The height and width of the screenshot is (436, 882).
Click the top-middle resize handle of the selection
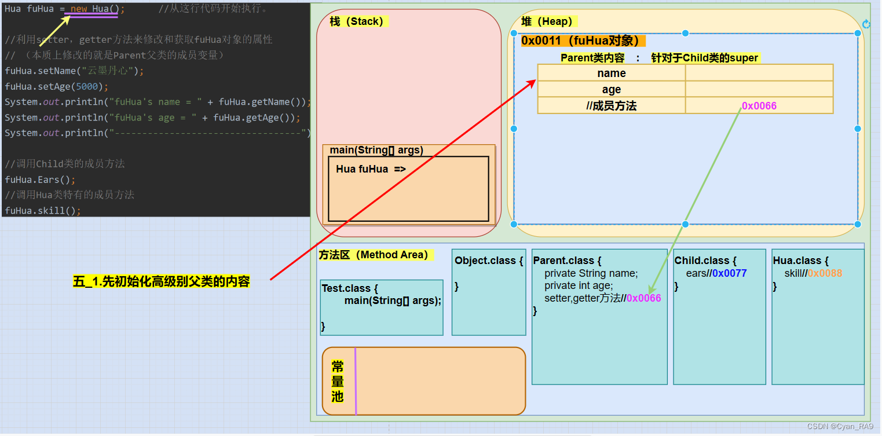pyautogui.click(x=685, y=33)
